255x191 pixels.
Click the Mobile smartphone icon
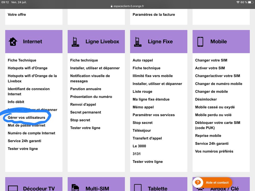[x=200, y=42]
